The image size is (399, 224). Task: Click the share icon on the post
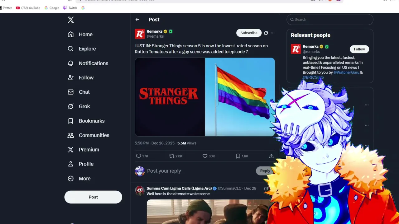[271, 156]
